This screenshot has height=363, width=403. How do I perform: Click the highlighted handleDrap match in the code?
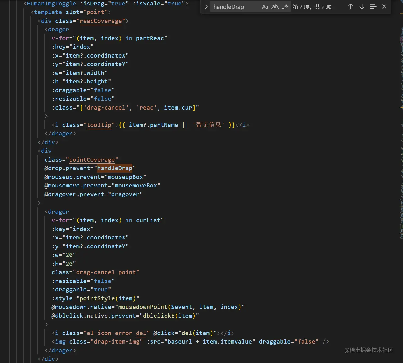tap(115, 168)
